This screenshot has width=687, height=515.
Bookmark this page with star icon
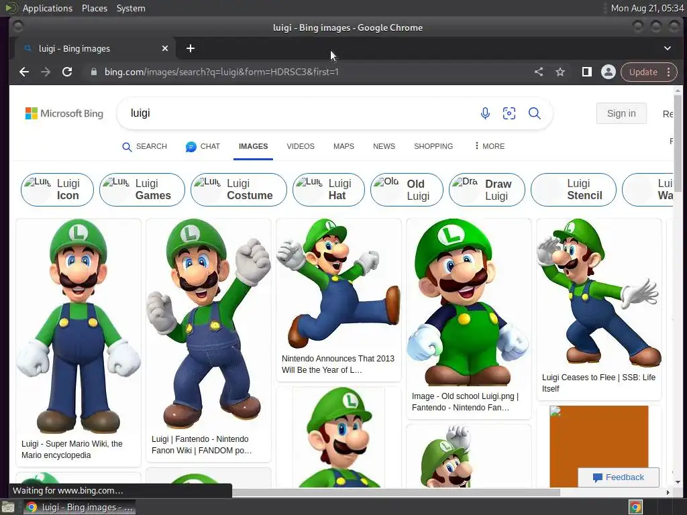560,72
